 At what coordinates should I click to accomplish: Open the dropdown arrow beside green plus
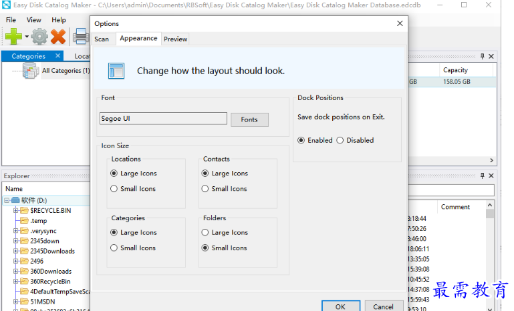click(27, 37)
